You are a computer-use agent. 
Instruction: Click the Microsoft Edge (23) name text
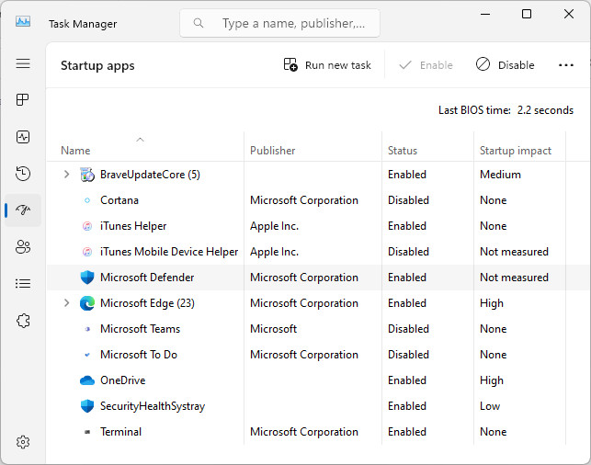point(147,303)
